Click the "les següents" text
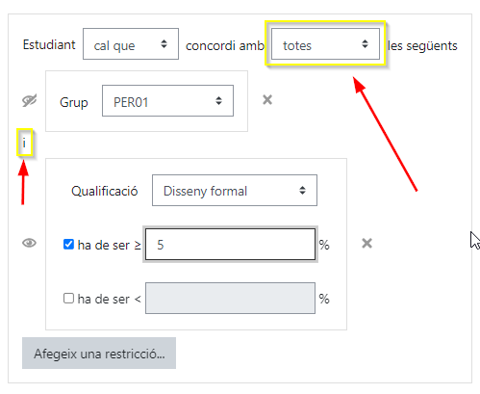This screenshot has height=394, width=480. coord(422,46)
